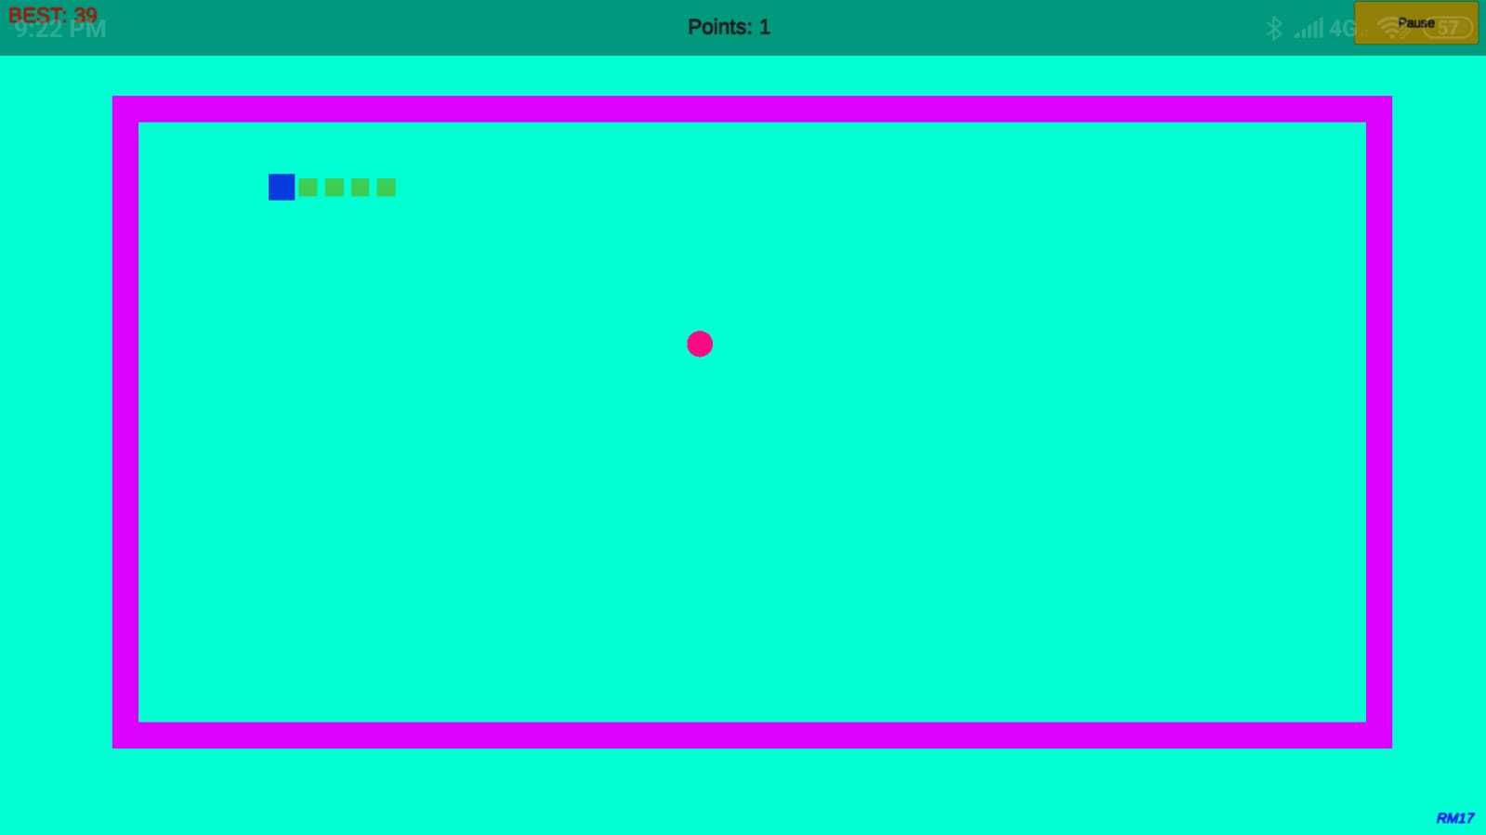The width and height of the screenshot is (1486, 835).
Task: Click the top magenta wall border
Action: click(751, 109)
